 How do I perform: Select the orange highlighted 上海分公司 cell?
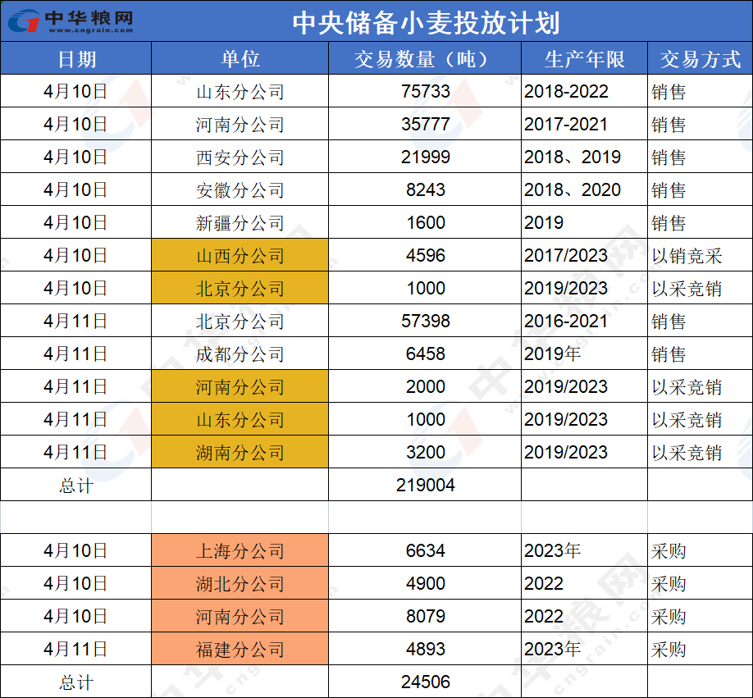[x=240, y=551]
